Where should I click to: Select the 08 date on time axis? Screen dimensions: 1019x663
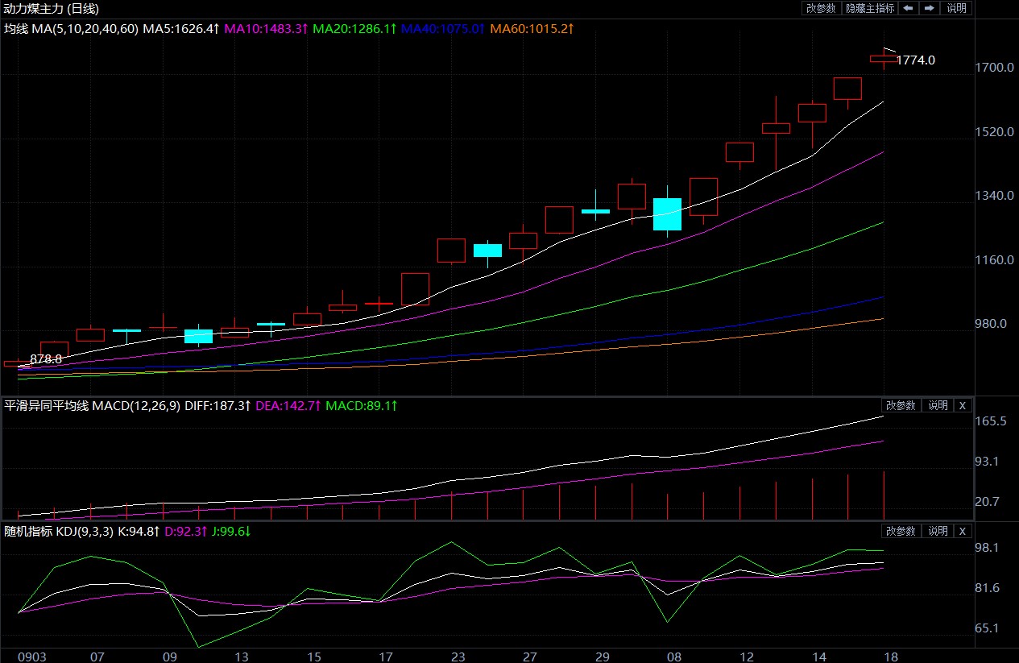(x=674, y=657)
